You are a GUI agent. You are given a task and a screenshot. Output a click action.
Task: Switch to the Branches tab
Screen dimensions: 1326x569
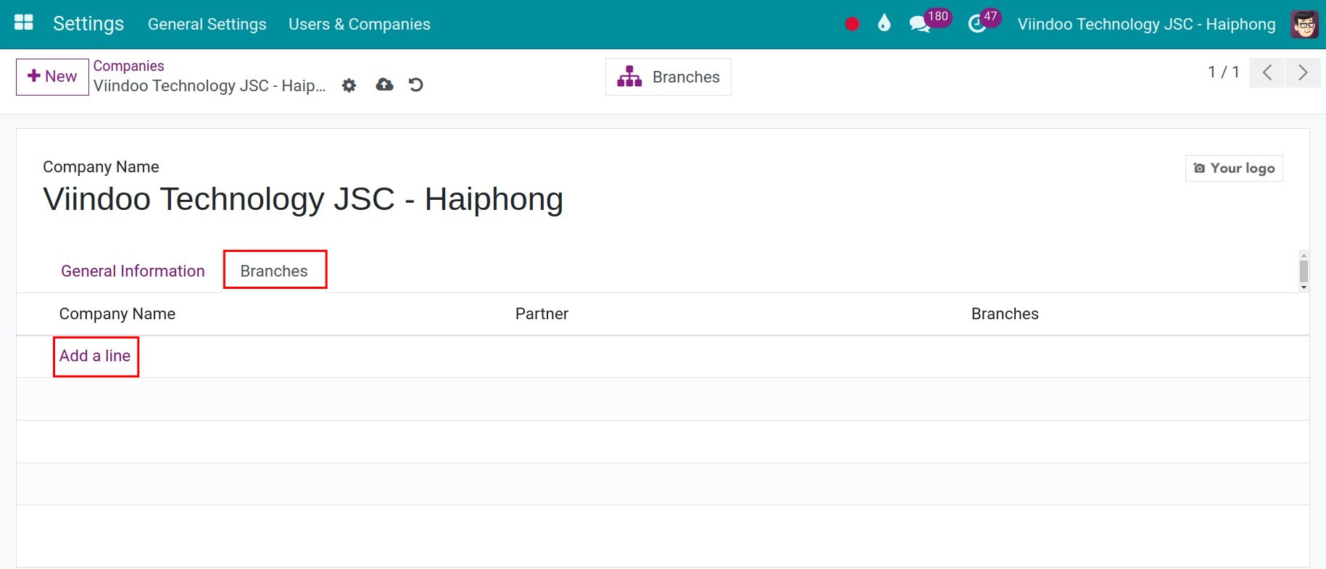[x=274, y=271]
